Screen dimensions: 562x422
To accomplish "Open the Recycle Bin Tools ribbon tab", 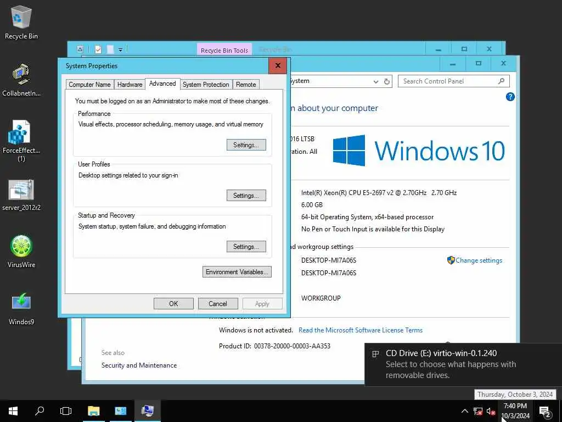I will pos(224,50).
